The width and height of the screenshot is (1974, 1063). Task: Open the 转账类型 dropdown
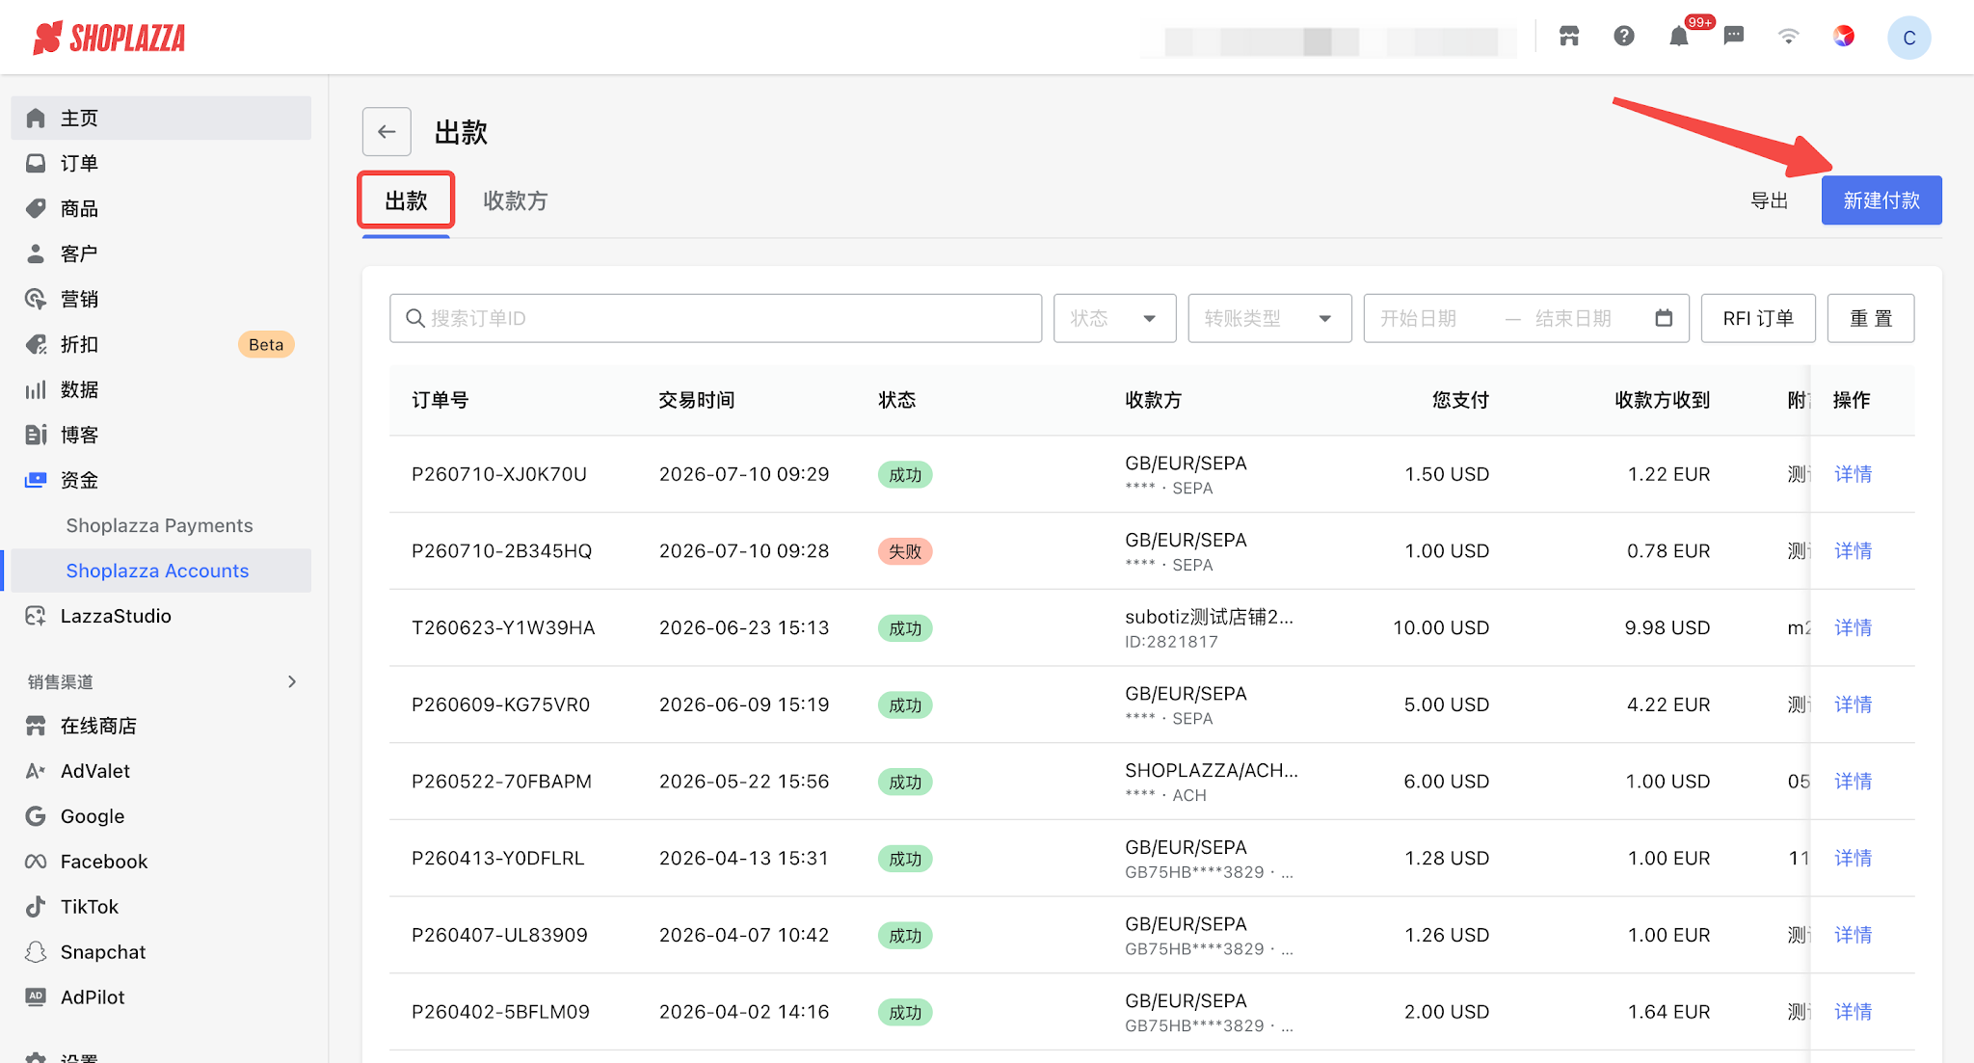1269,318
